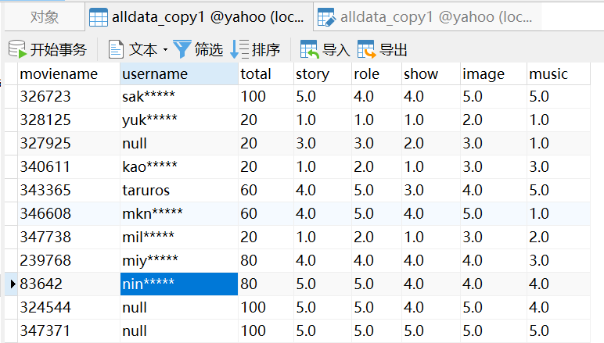Click the current row indicator arrow for 83642

click(13, 284)
